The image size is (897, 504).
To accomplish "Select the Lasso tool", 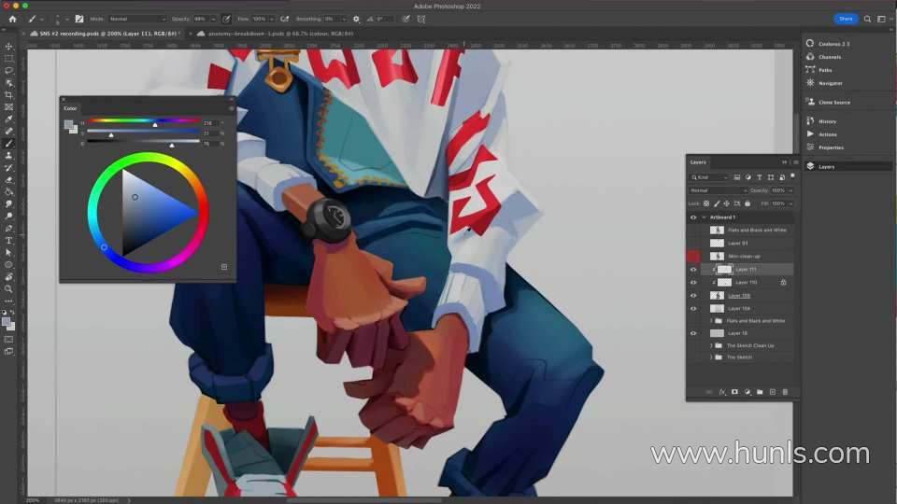I will coord(8,70).
